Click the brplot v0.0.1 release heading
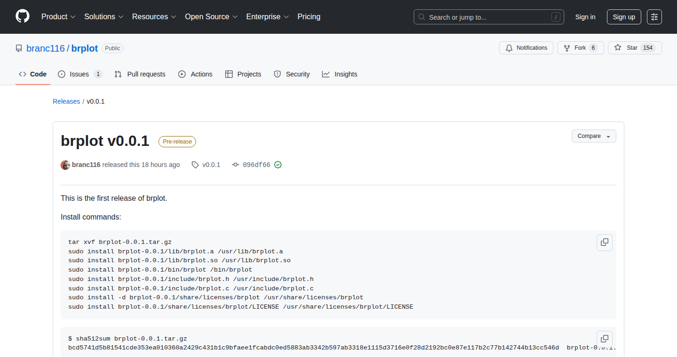The width and height of the screenshot is (677, 357). click(105, 141)
